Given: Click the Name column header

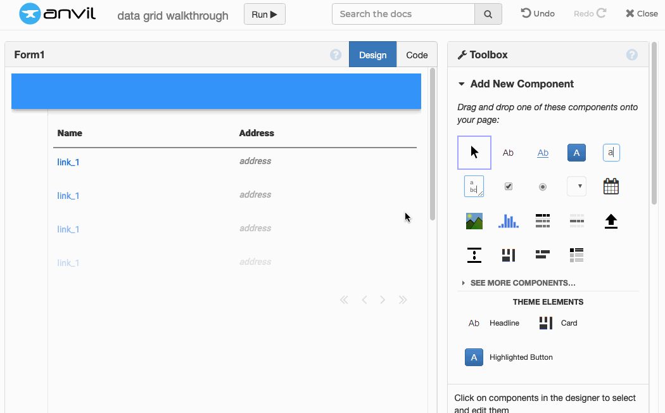Looking at the screenshot, I should coord(70,133).
